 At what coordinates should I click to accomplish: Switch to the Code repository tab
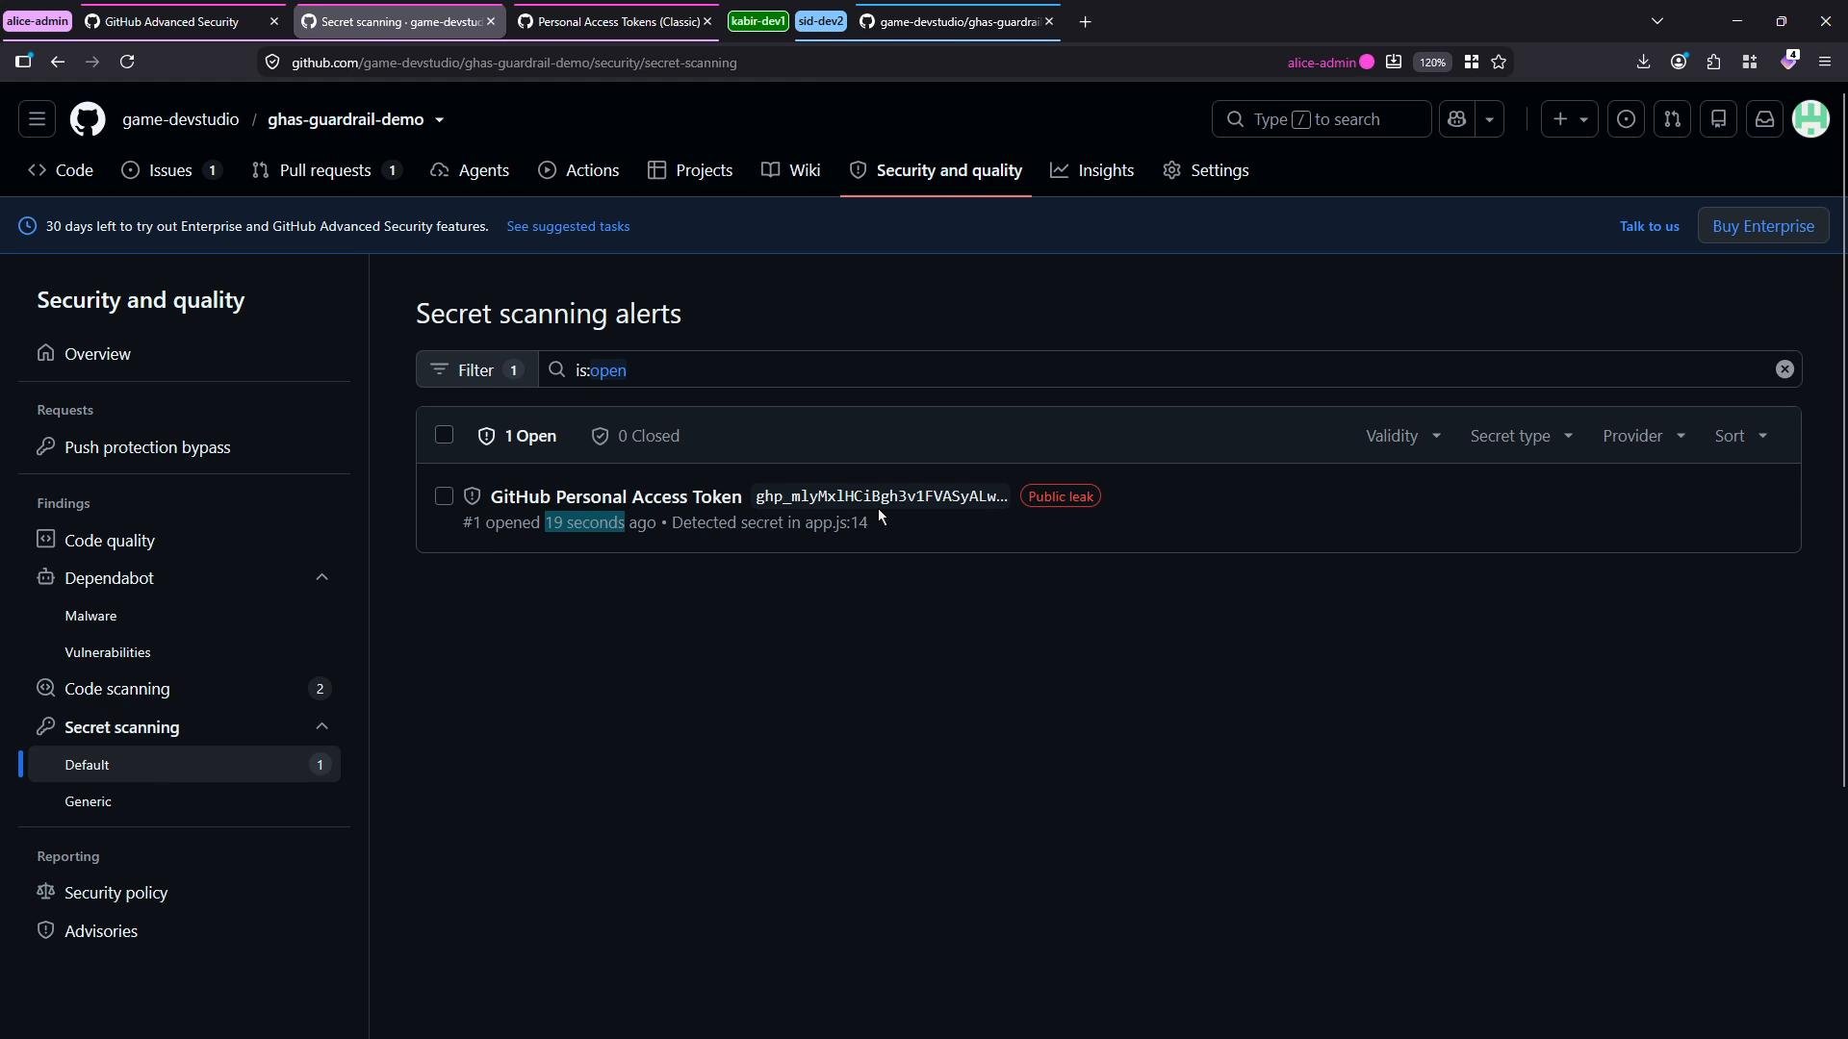click(61, 170)
